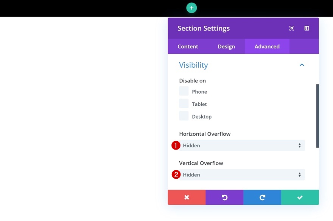The image size is (333, 221).
Task: Toggle the Desktop disable-on checkbox
Action: (184, 116)
